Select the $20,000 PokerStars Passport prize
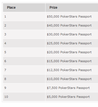The image size is (98, 107). click(69, 52)
